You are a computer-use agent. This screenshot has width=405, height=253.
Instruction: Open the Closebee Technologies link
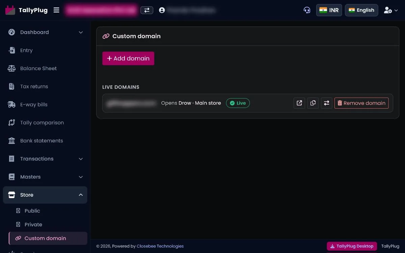coord(160,246)
